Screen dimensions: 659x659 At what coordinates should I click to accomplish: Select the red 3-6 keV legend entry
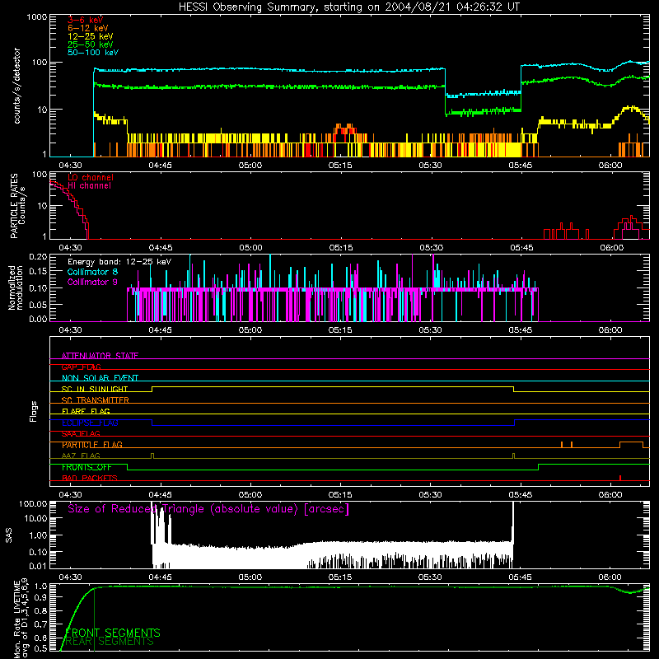[x=85, y=20]
